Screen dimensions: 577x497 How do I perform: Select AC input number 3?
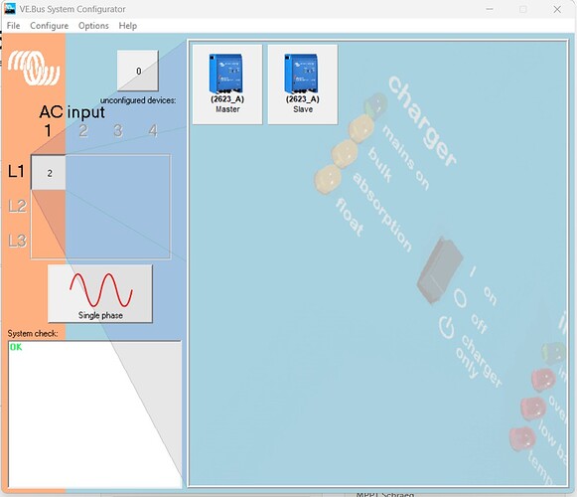(x=118, y=131)
